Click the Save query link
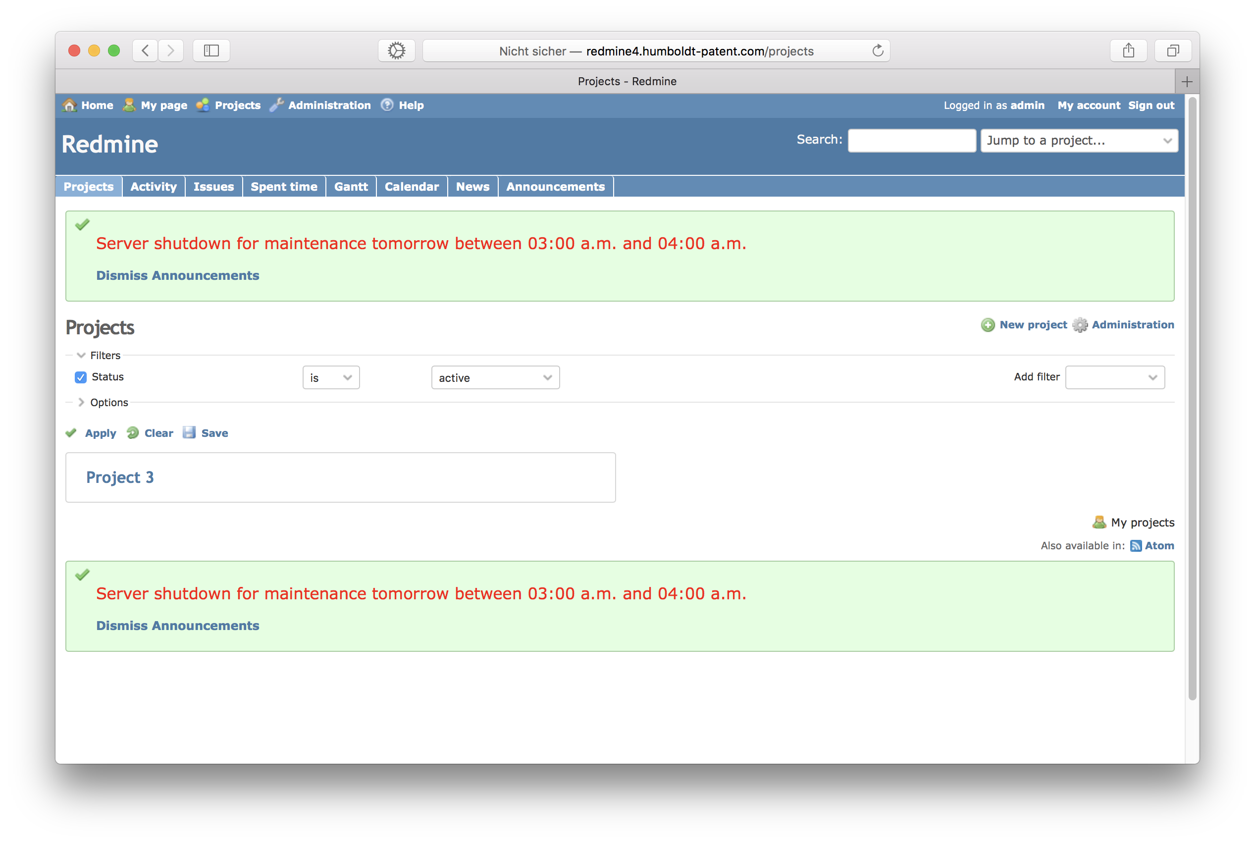Screen dimensions: 1255x843 click(215, 433)
